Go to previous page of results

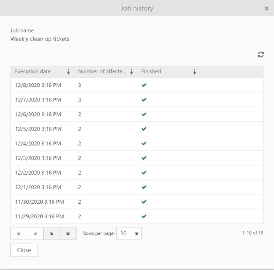pyautogui.click(x=35, y=233)
